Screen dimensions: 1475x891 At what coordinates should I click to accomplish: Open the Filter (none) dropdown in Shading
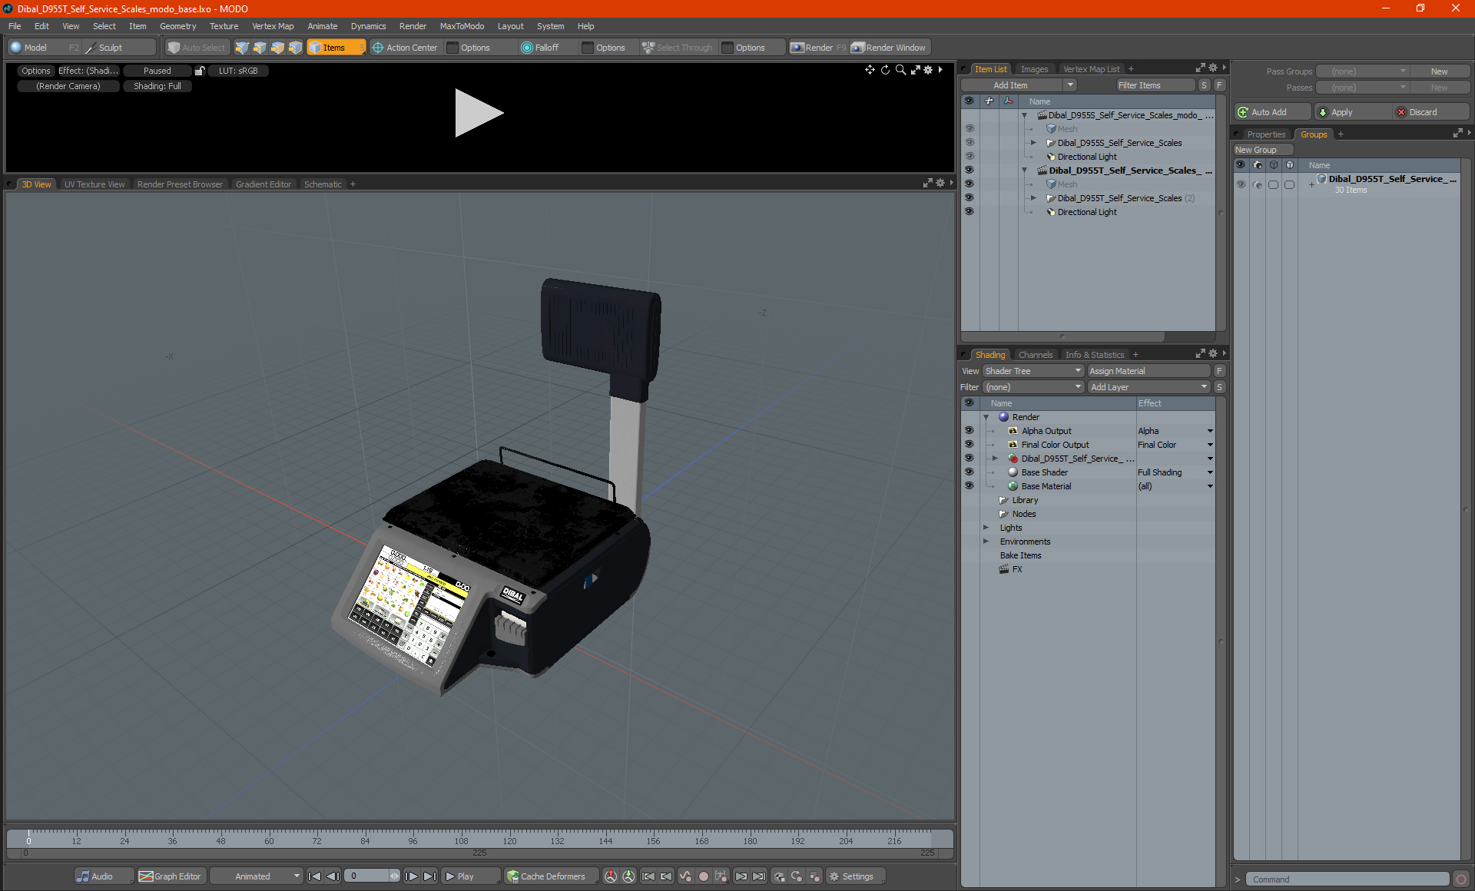pos(1032,387)
